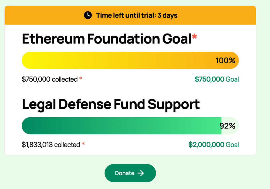Click the $2,000,000 Goal amount text
270x189 pixels.
pos(214,144)
